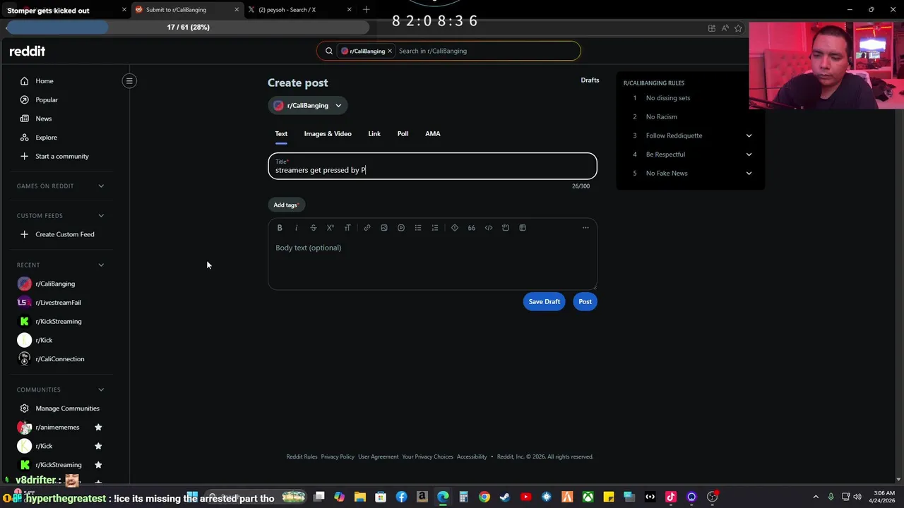Switch to the AMA tab
The height and width of the screenshot is (508, 904).
point(433,133)
